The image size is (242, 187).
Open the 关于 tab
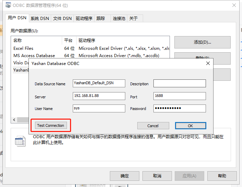click(x=133, y=19)
